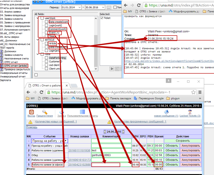Open MY bookmarks folder in rear browser
The image size is (214, 175).
128,11
